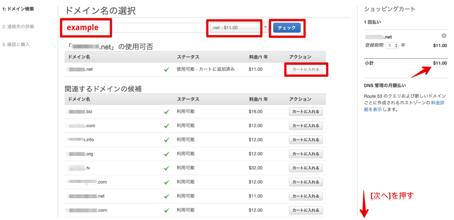Click the domain name input field
454x220 pixels.
tap(156, 28)
